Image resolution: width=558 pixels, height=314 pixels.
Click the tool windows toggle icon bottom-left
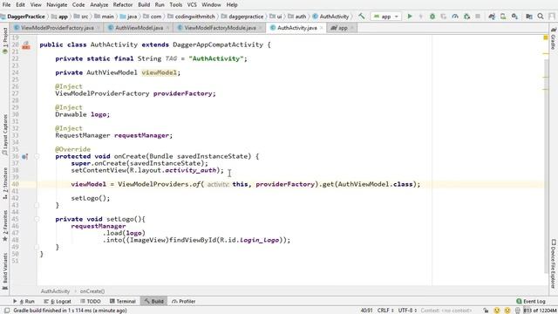tap(6, 311)
